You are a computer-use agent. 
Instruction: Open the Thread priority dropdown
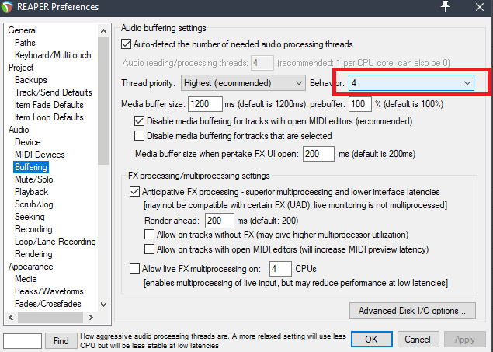(243, 83)
